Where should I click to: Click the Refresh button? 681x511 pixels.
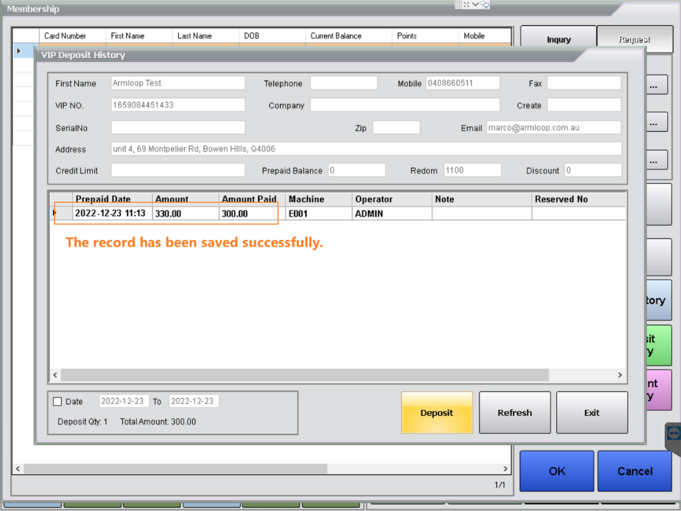click(x=515, y=413)
